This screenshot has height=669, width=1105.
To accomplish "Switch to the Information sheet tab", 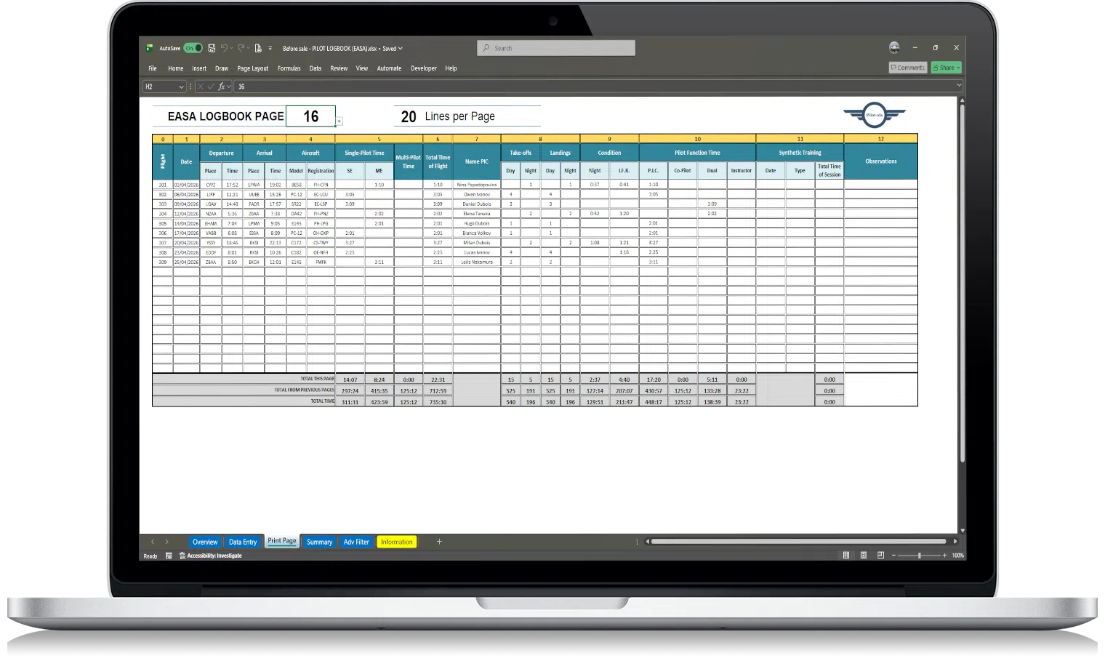I will pos(396,542).
